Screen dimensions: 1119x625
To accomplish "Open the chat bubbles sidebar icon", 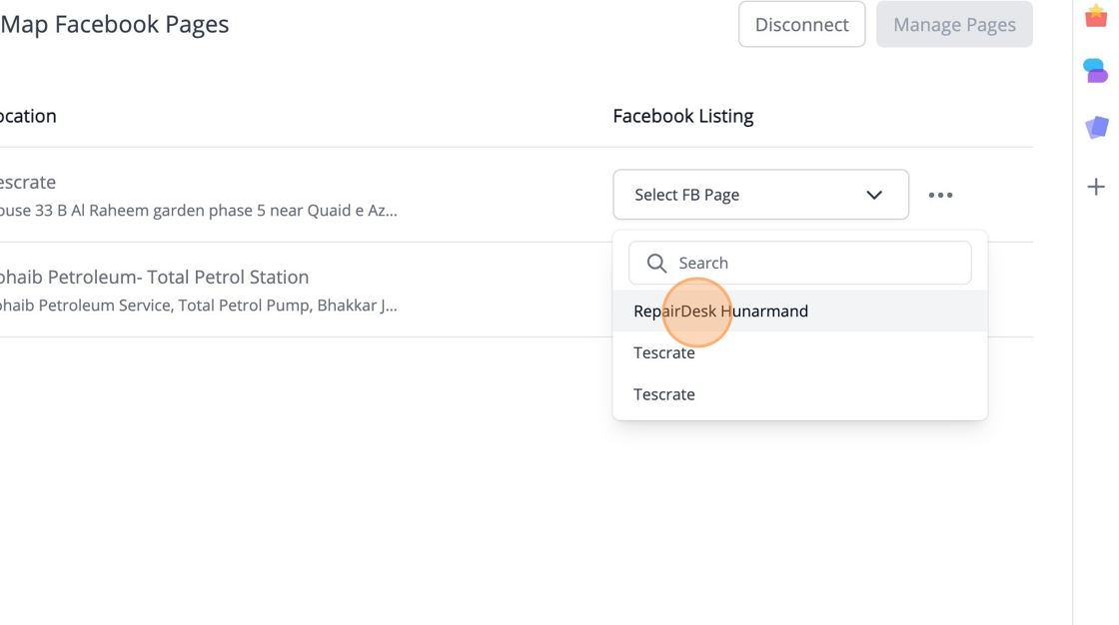I will 1096,71.
